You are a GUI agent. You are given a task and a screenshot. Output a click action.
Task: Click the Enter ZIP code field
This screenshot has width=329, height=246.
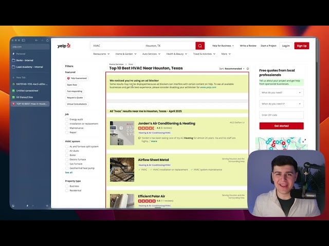point(281,115)
